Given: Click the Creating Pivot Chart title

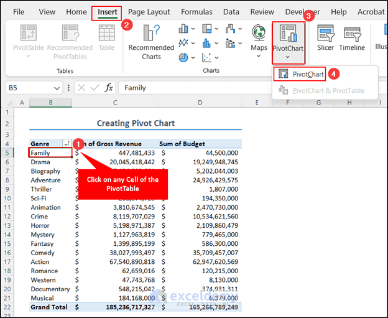Looking at the screenshot, I should point(136,123).
